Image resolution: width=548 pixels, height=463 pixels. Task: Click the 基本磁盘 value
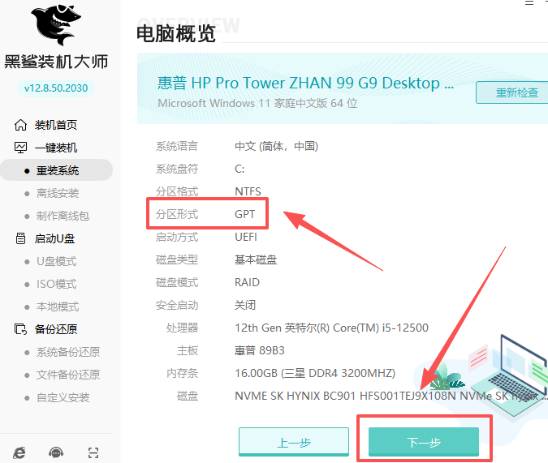(256, 259)
